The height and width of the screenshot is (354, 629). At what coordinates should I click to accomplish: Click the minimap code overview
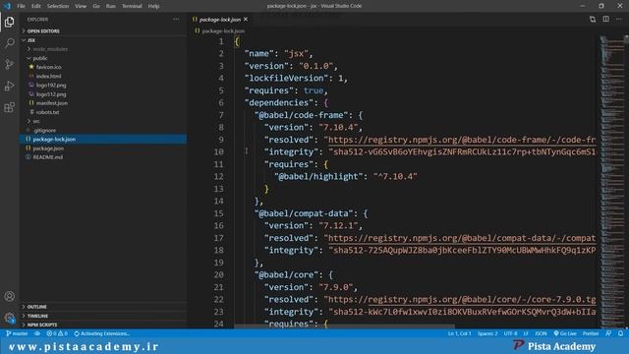(x=611, y=181)
